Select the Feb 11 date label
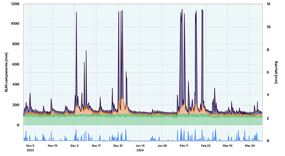Image resolution: width=285 pixels, height=156 pixels. 184,146
